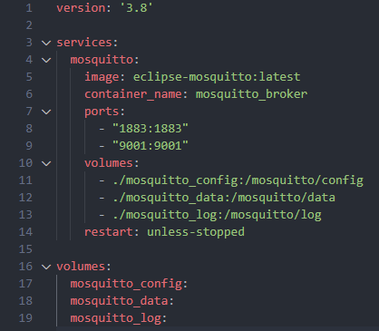
Task: Click the mosquitto_log: key on line 19
Action: coord(119,318)
